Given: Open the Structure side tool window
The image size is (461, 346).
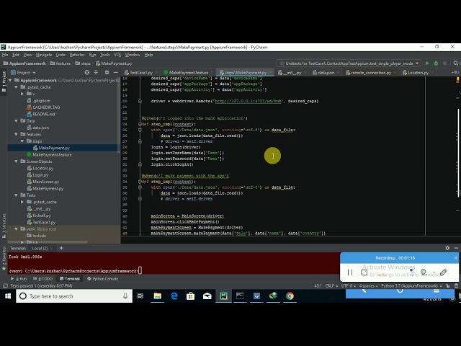Looking at the screenshot, I should click(4, 226).
